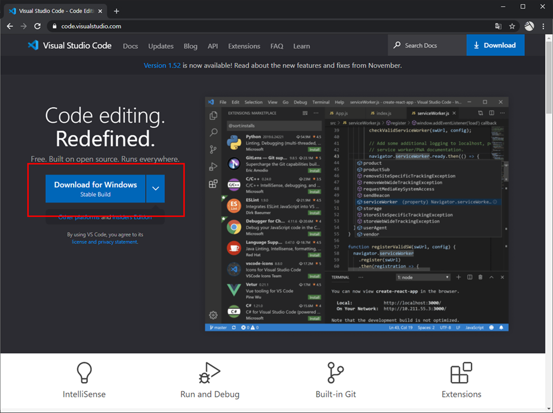Image resolution: width=553 pixels, height=413 pixels.
Task: Expand the download options dropdown arrow
Action: click(156, 189)
